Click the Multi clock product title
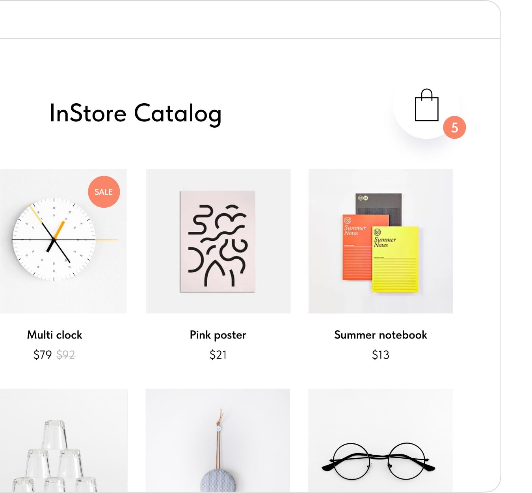Screen dimensions: 532x493 pyautogui.click(x=54, y=335)
